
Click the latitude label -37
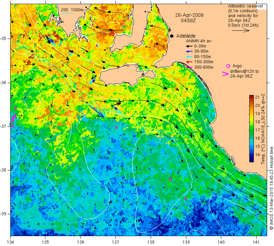click(x=3, y=126)
